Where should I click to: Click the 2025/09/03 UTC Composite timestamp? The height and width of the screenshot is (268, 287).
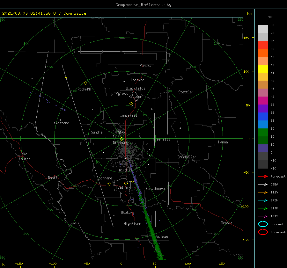(x=44, y=13)
